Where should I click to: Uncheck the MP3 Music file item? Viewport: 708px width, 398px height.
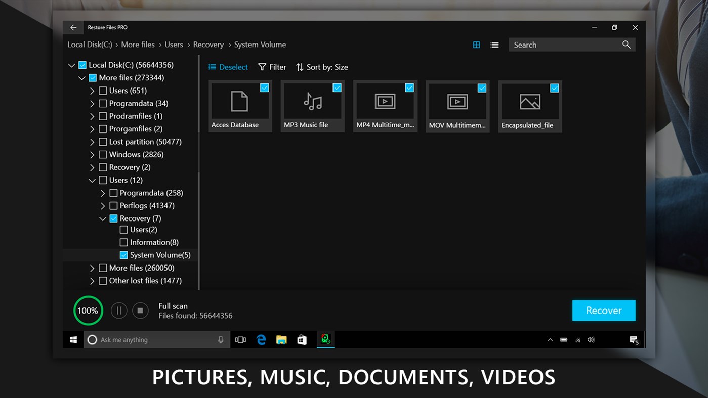[337, 87]
